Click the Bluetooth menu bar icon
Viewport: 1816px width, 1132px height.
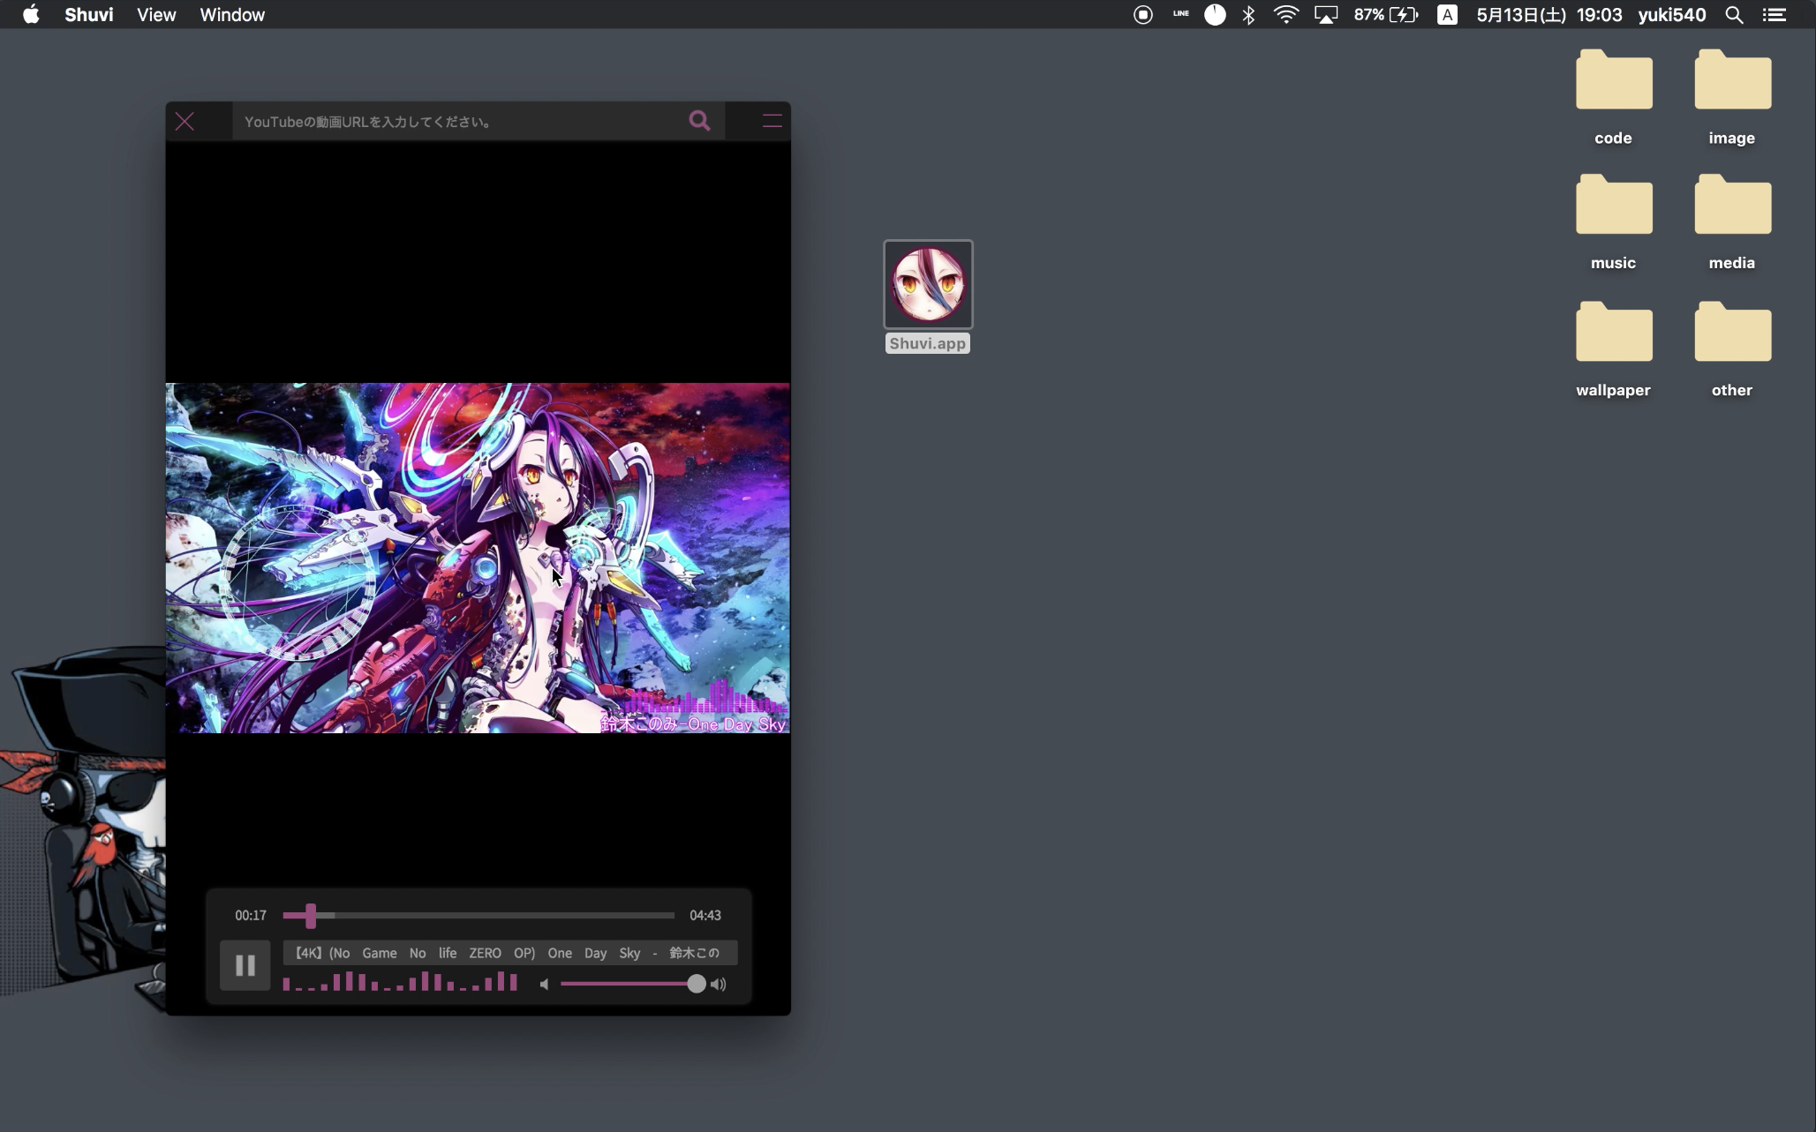(1248, 15)
